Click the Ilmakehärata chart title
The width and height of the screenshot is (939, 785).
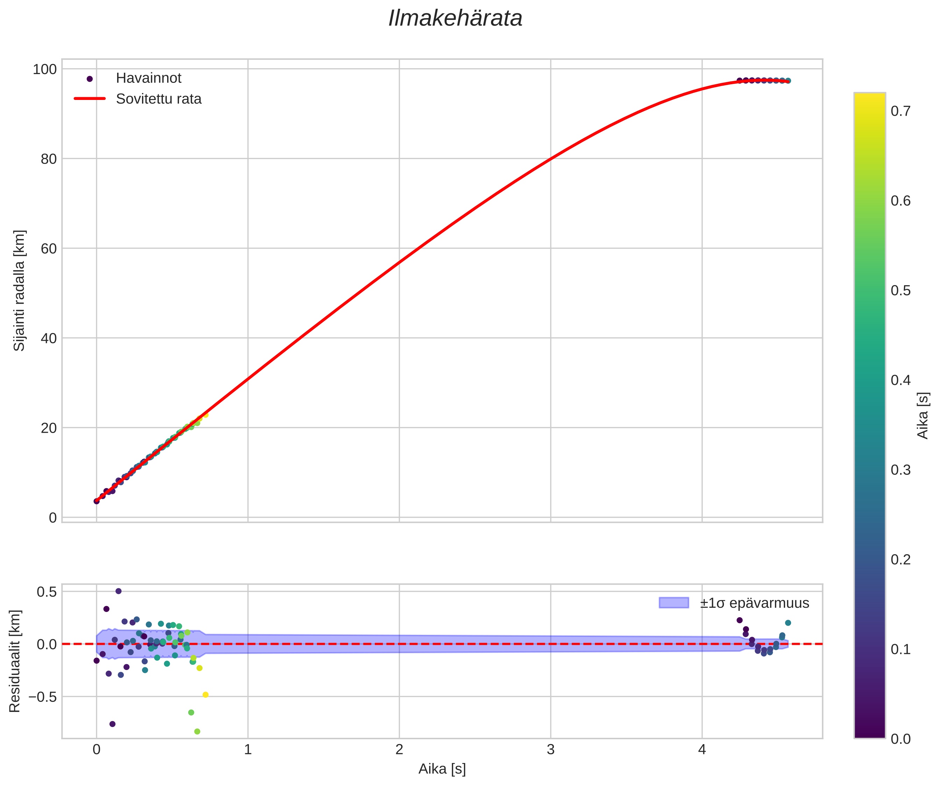click(x=455, y=19)
